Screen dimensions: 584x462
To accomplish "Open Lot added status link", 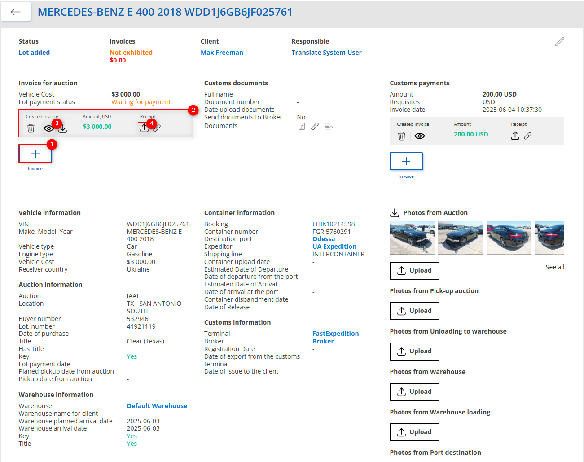I will point(34,53).
